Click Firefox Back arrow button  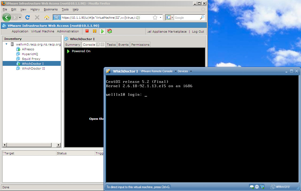point(6,17)
